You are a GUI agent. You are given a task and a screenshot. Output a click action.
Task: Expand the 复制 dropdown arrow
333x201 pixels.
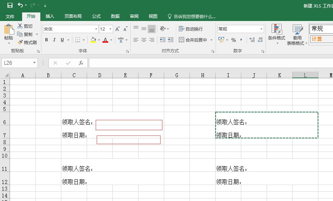pyautogui.click(x=37, y=34)
